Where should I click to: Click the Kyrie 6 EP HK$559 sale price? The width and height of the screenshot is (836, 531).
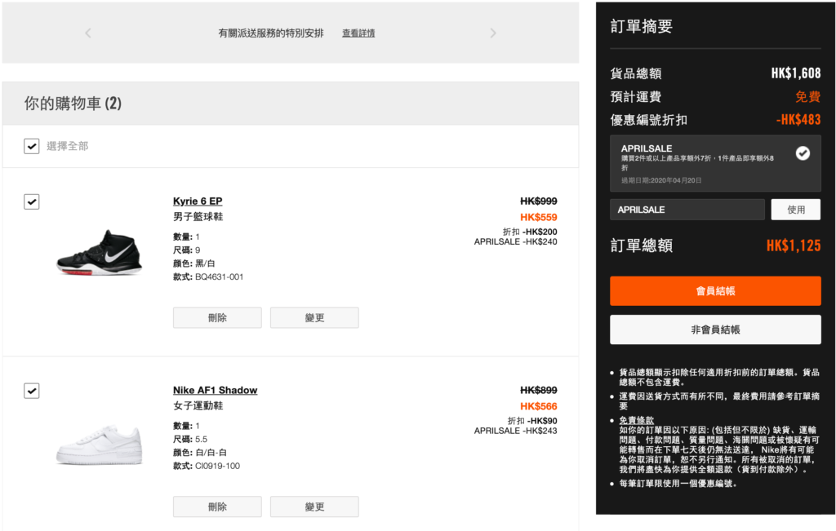point(539,217)
